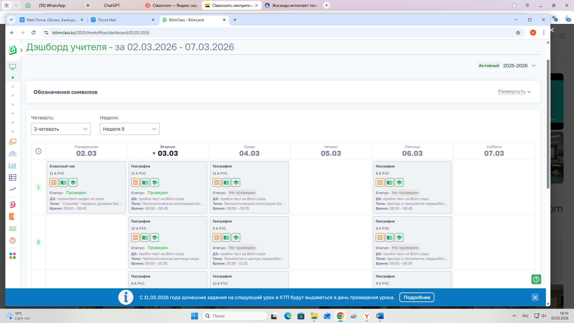Viewport: 574px width, 323px height.
Task: Click the purple trend line sidebar icon
Action: [13, 189]
